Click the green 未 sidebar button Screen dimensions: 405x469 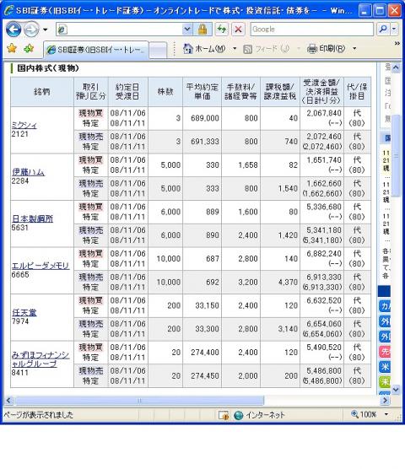[x=385, y=381]
